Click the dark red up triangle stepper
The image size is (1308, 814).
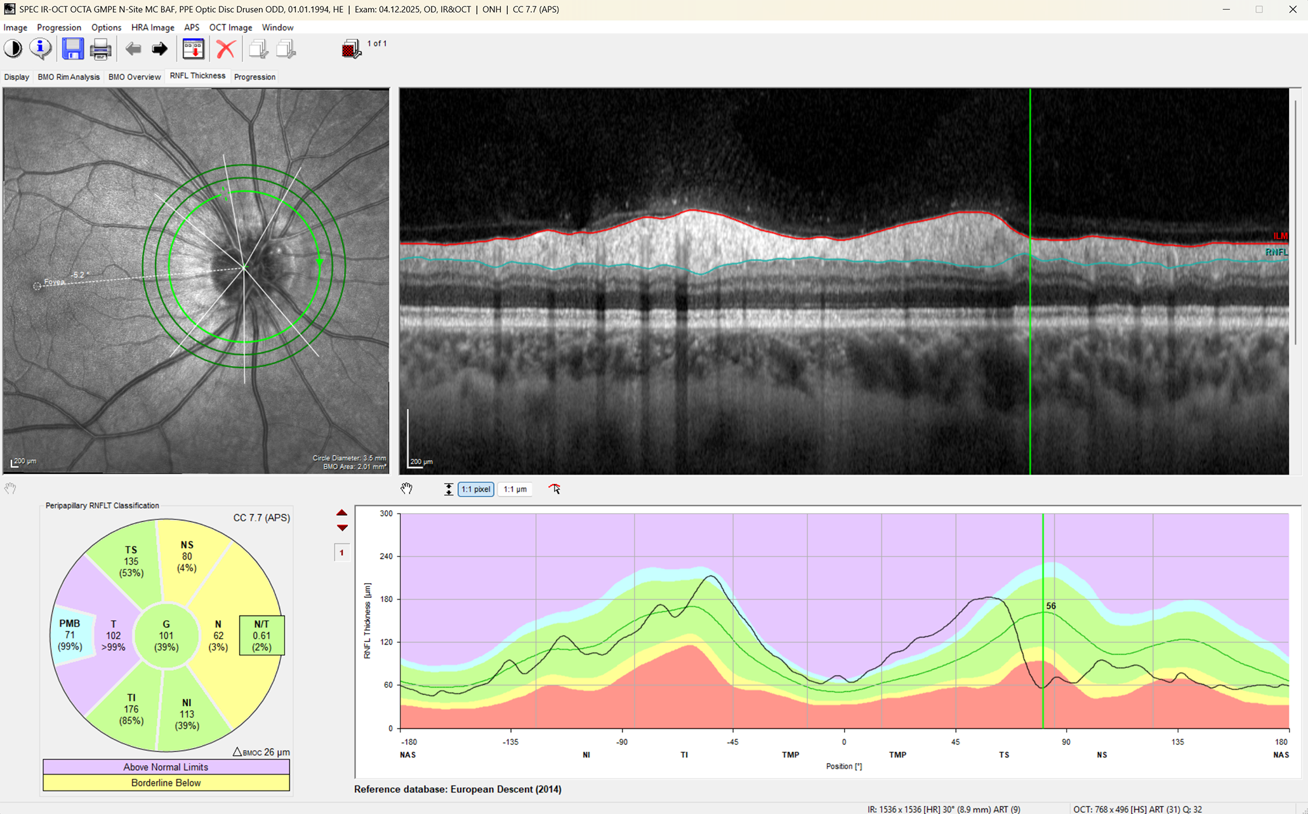[x=341, y=513]
